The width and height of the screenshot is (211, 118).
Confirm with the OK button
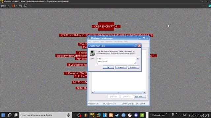click(108, 67)
